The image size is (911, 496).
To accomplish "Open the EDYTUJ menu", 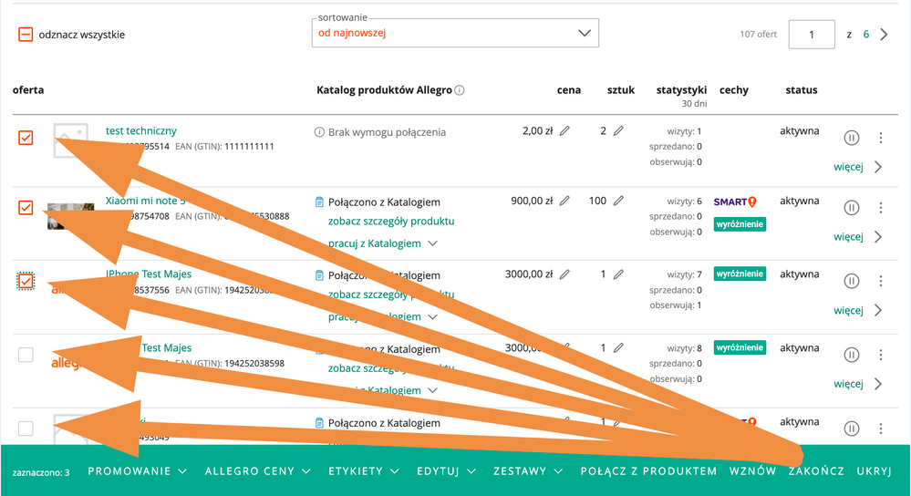I will coord(446,471).
